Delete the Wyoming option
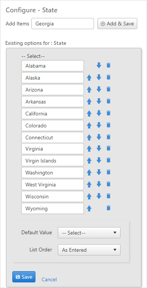Screen dimensions: 147x288 tap(109, 208)
